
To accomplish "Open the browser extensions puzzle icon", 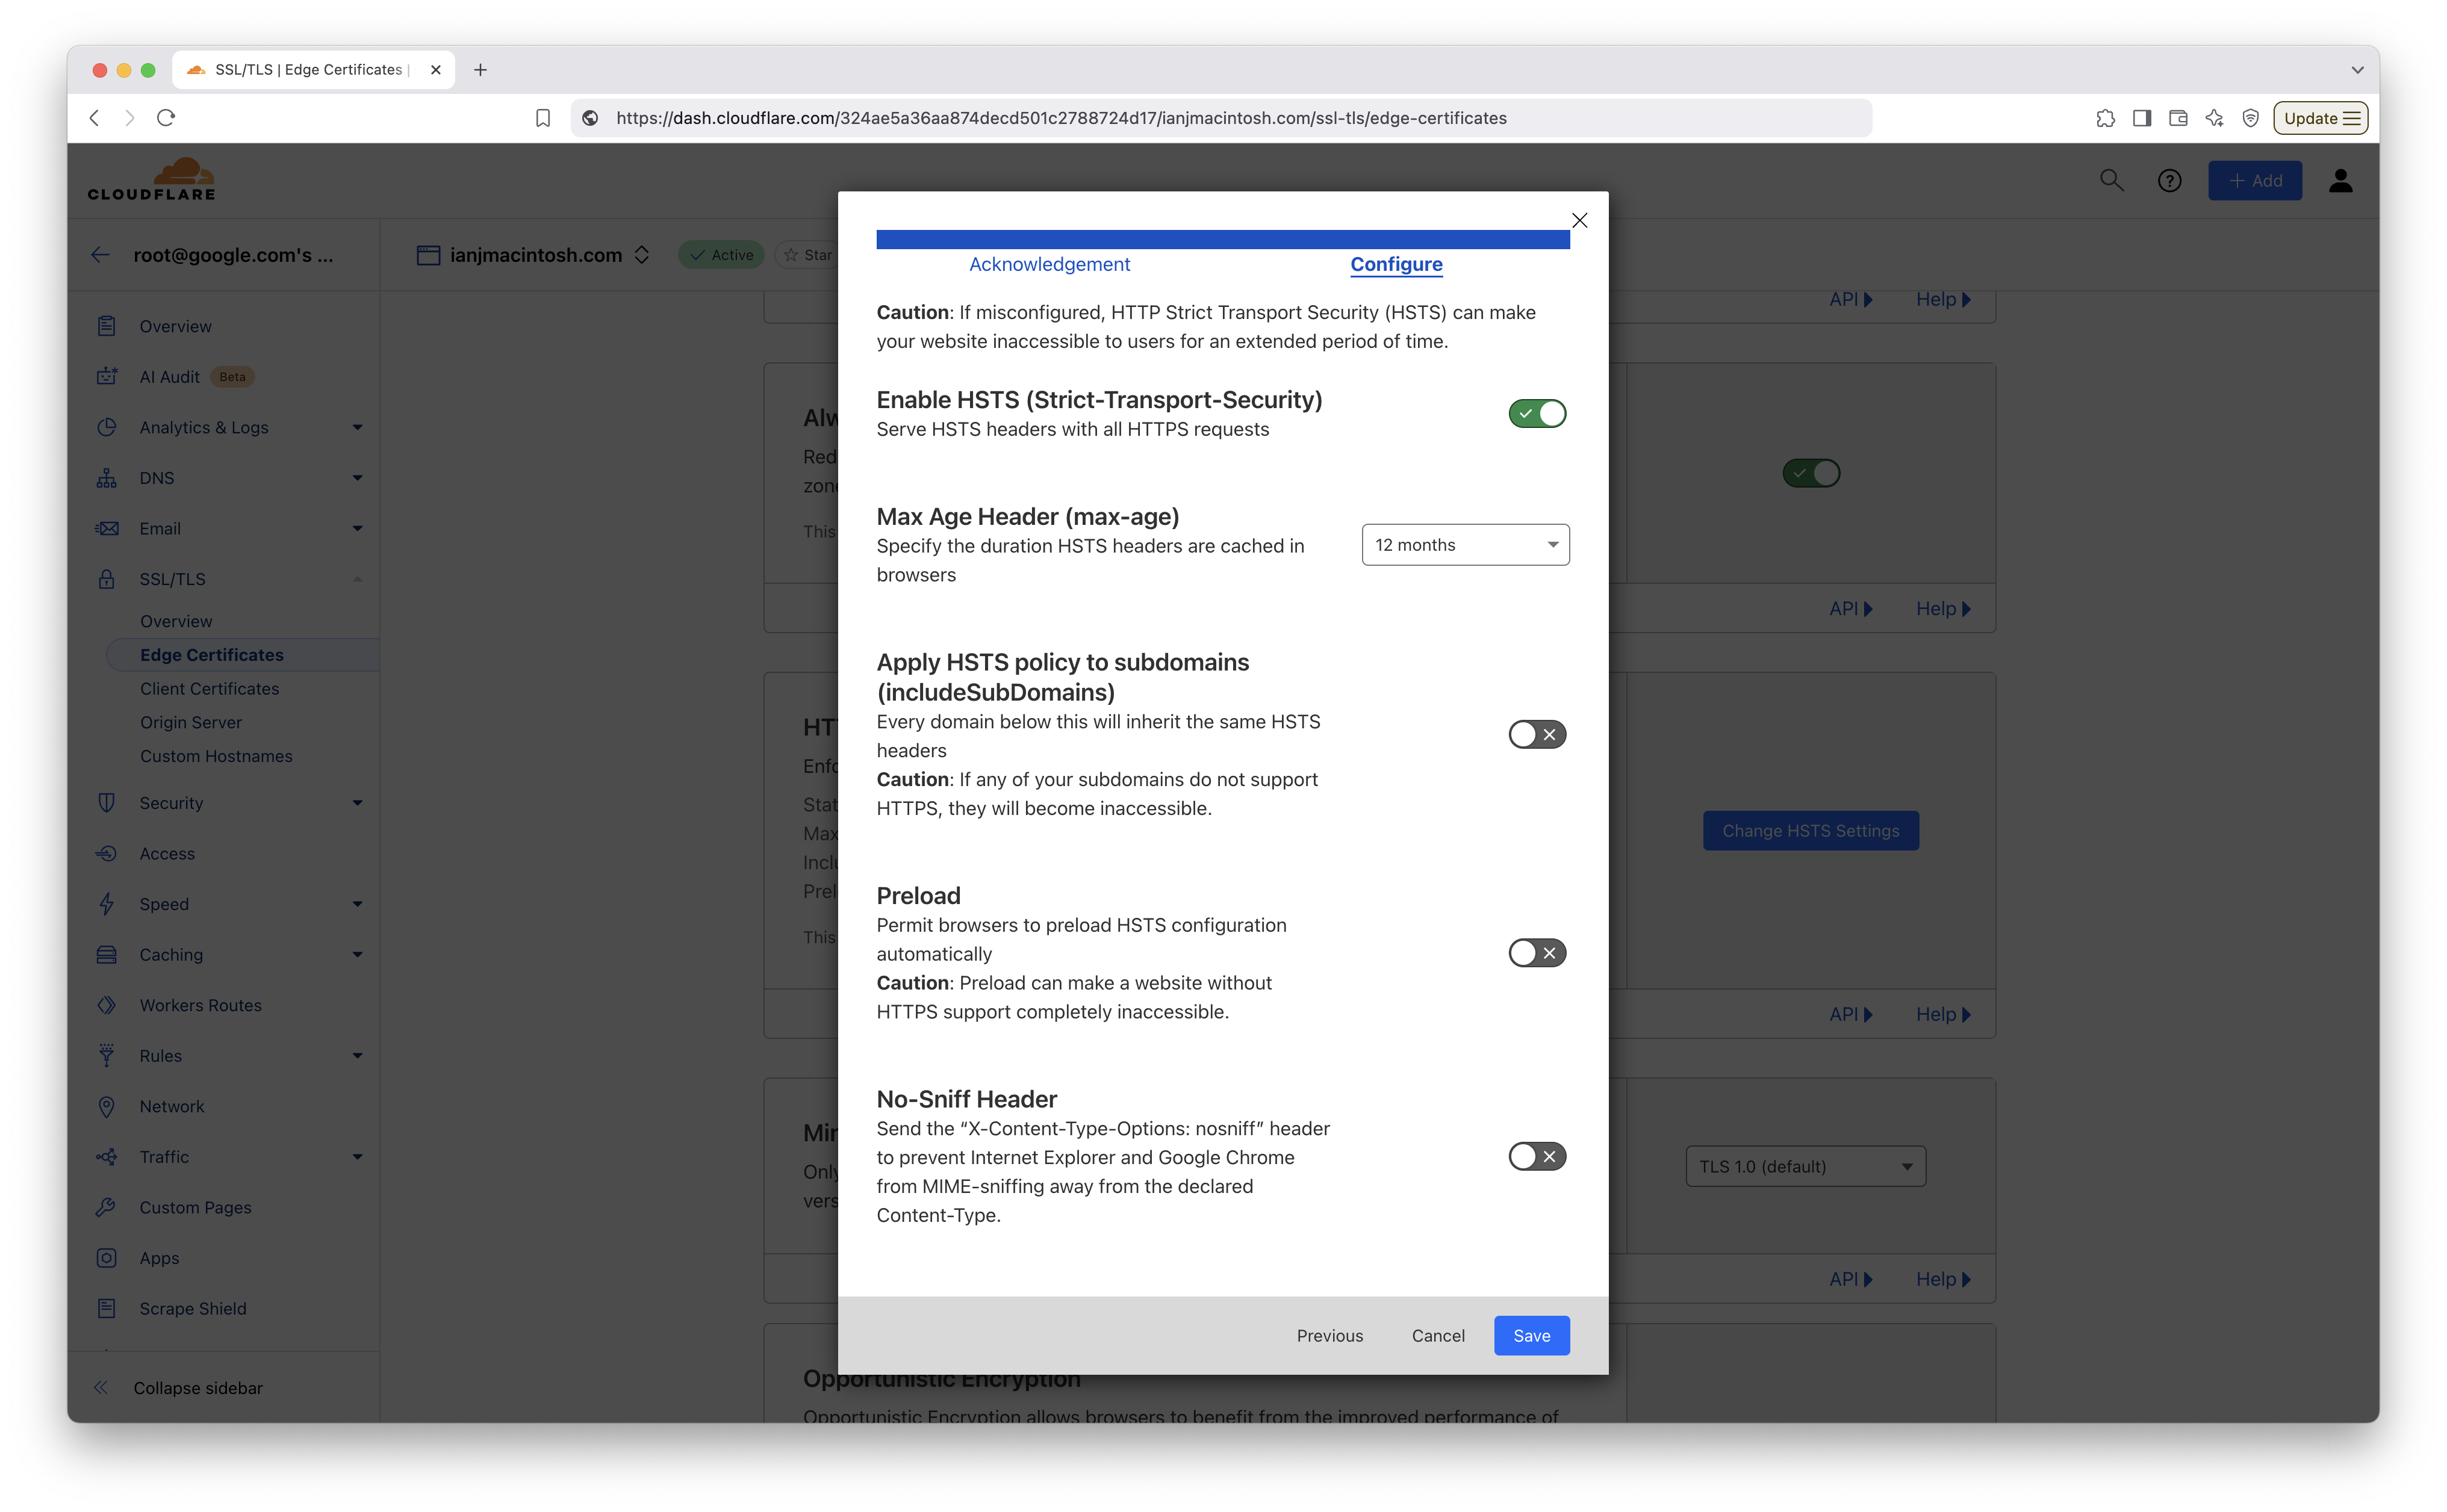I will click(x=2105, y=118).
